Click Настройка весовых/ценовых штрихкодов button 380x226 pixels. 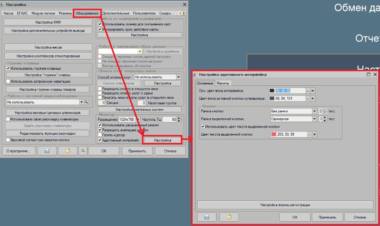click(47, 112)
